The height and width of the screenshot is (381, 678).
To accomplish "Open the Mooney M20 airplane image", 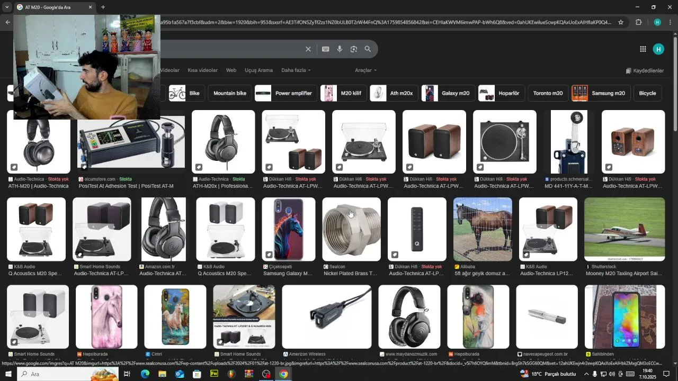I will click(x=625, y=229).
